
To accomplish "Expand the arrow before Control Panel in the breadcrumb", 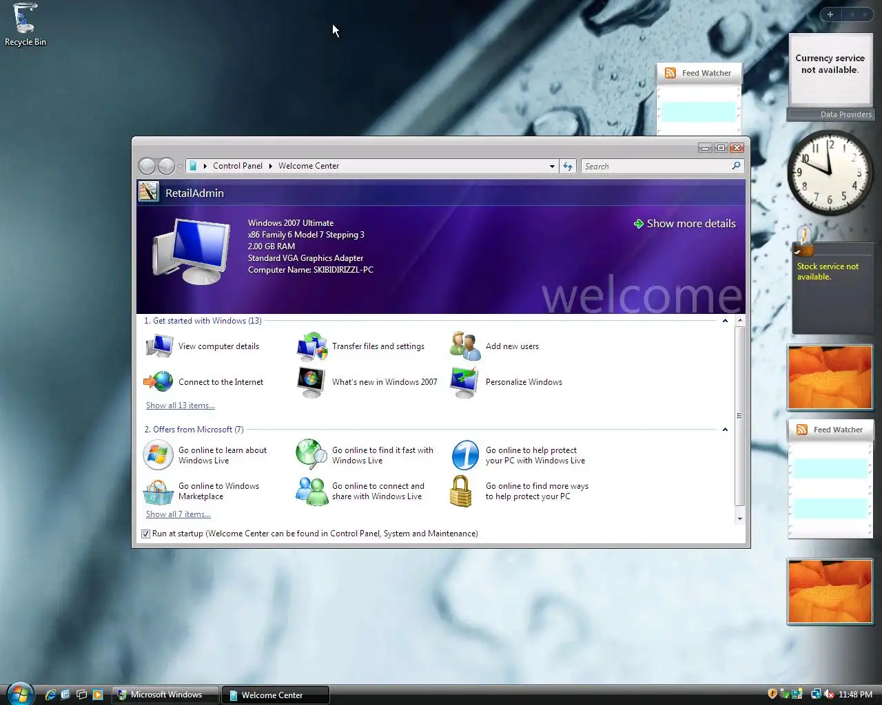I will pos(205,166).
